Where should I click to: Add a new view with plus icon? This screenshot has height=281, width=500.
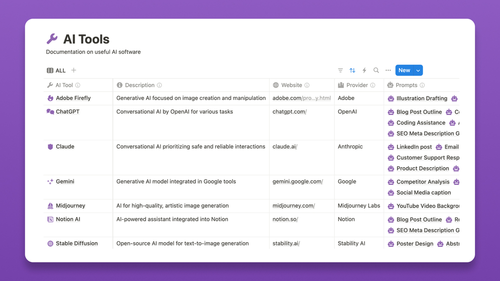tap(74, 70)
